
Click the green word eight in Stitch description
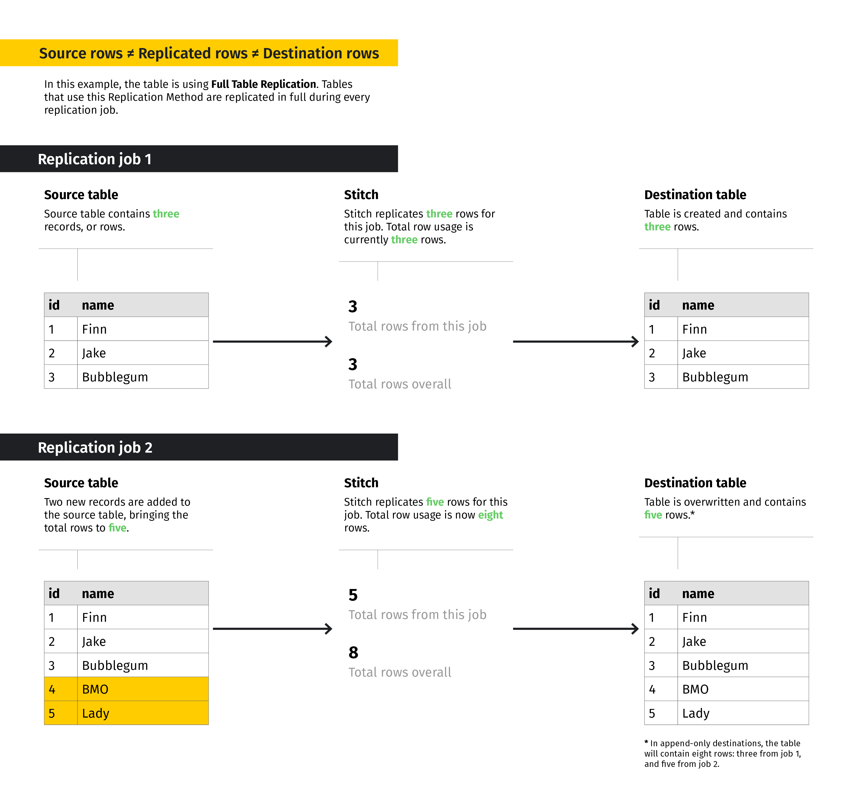tap(490, 515)
